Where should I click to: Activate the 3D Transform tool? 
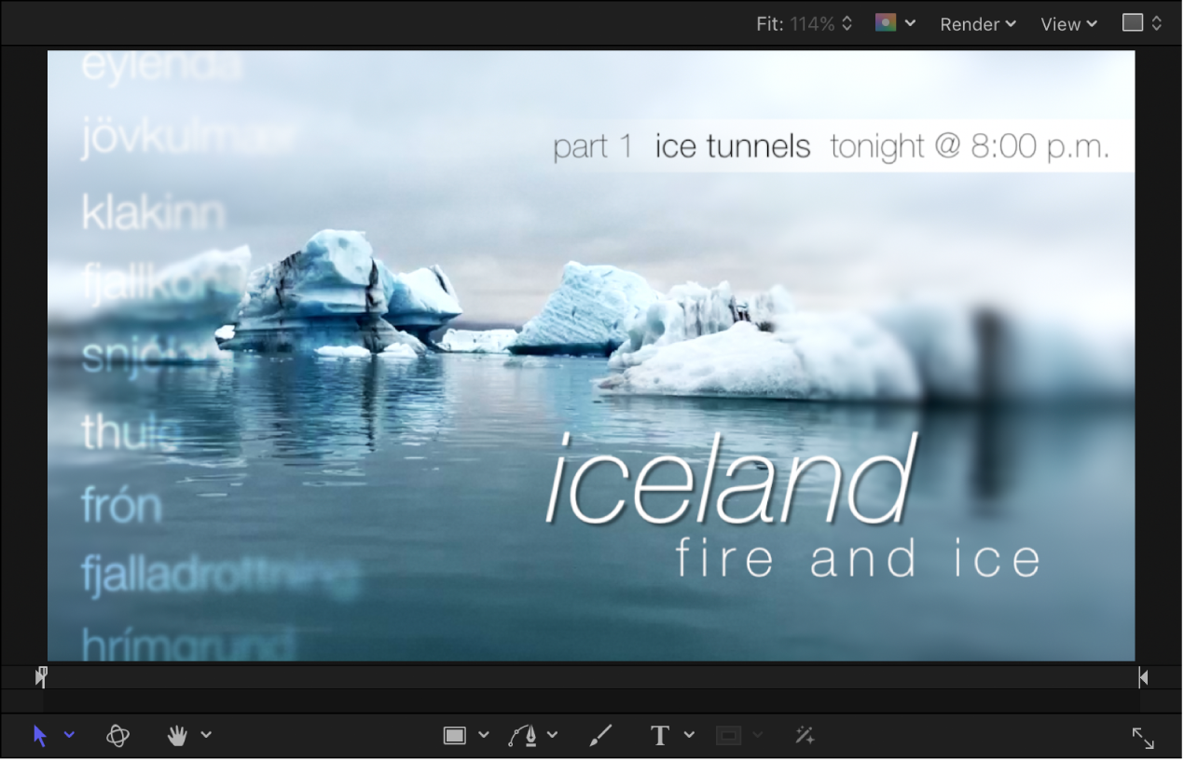pos(118,735)
